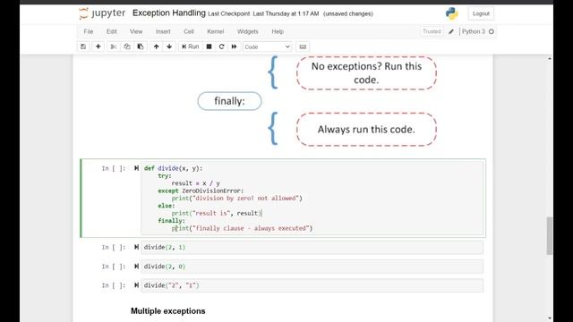The width and height of the screenshot is (573, 322).
Task: Run the divide("2", "1") cell
Action: pos(136,285)
